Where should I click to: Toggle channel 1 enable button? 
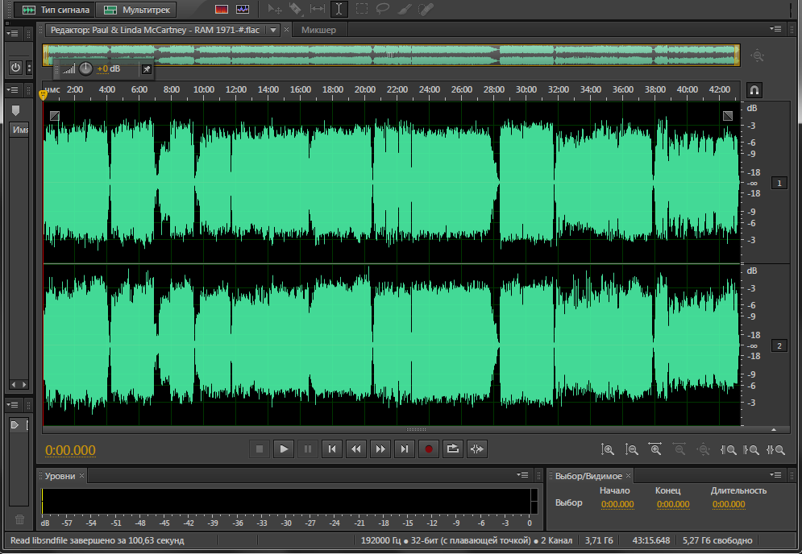coord(779,183)
